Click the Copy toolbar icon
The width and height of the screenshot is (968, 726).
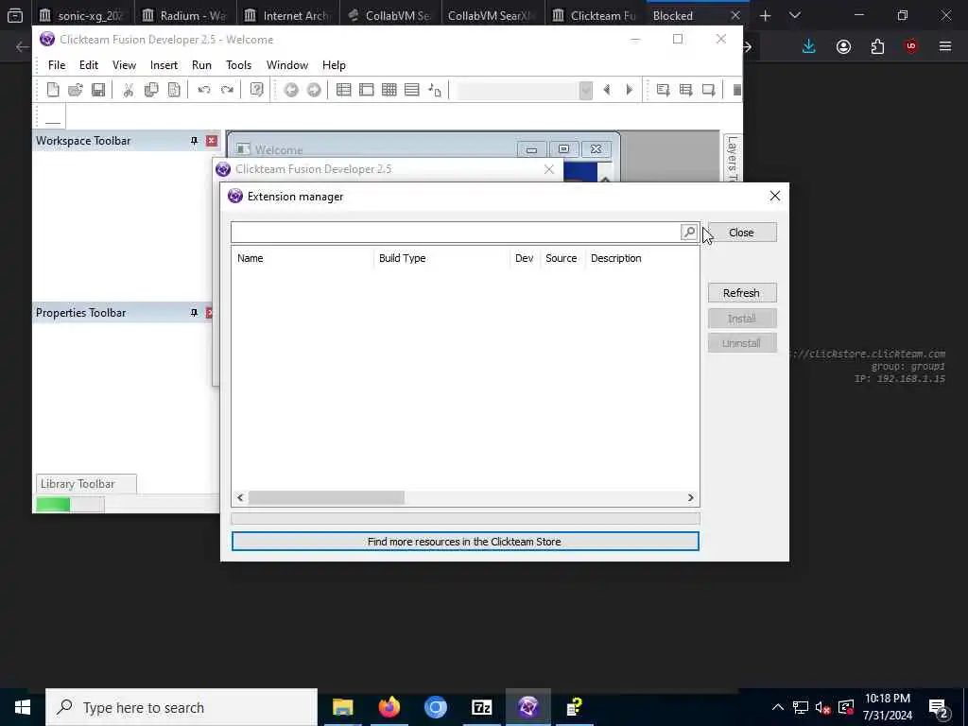pyautogui.click(x=151, y=90)
